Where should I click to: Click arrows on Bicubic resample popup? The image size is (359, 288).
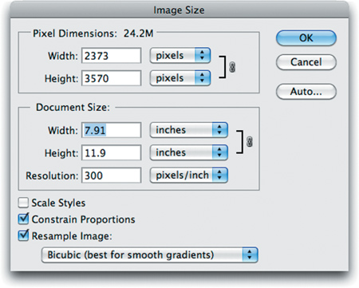[250, 254]
